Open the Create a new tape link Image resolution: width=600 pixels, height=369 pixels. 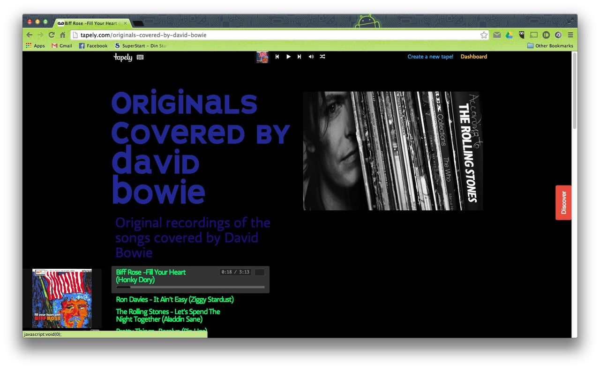pos(430,57)
